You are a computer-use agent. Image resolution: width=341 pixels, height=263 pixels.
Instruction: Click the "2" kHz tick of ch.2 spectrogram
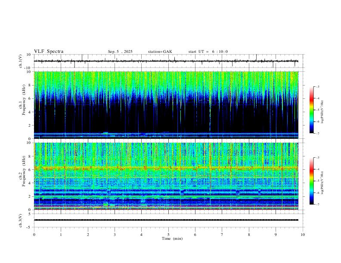tap(30, 196)
